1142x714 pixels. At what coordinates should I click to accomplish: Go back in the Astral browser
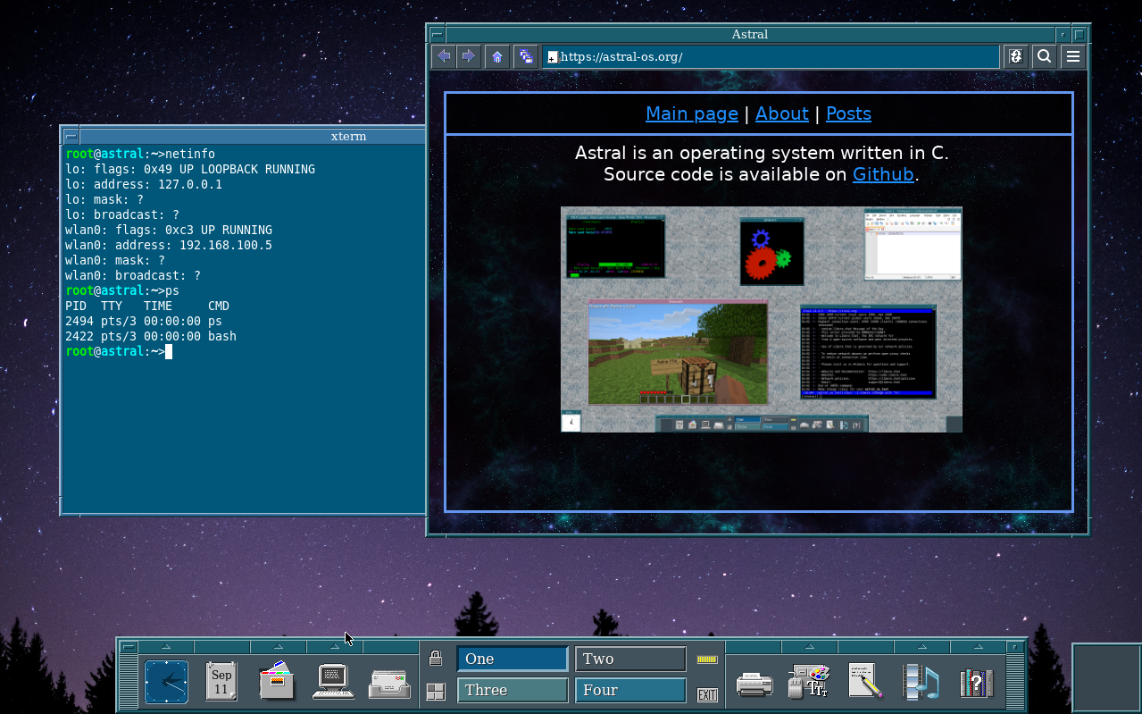click(444, 57)
